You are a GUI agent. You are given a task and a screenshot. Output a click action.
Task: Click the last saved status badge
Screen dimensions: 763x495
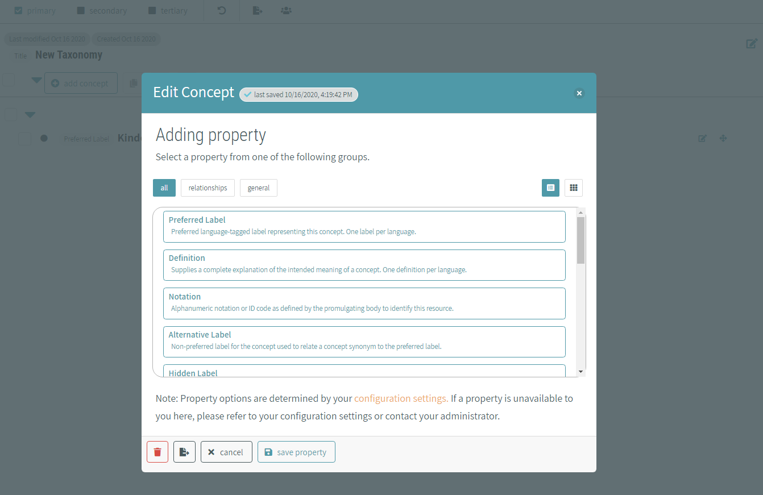coord(298,94)
